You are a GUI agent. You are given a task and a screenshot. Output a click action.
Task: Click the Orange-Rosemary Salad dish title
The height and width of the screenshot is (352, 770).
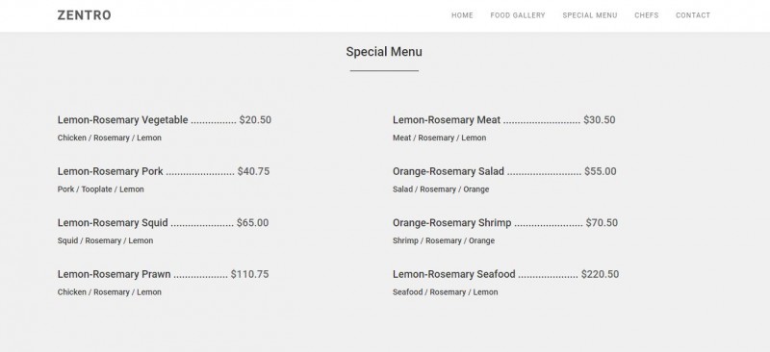coord(449,171)
